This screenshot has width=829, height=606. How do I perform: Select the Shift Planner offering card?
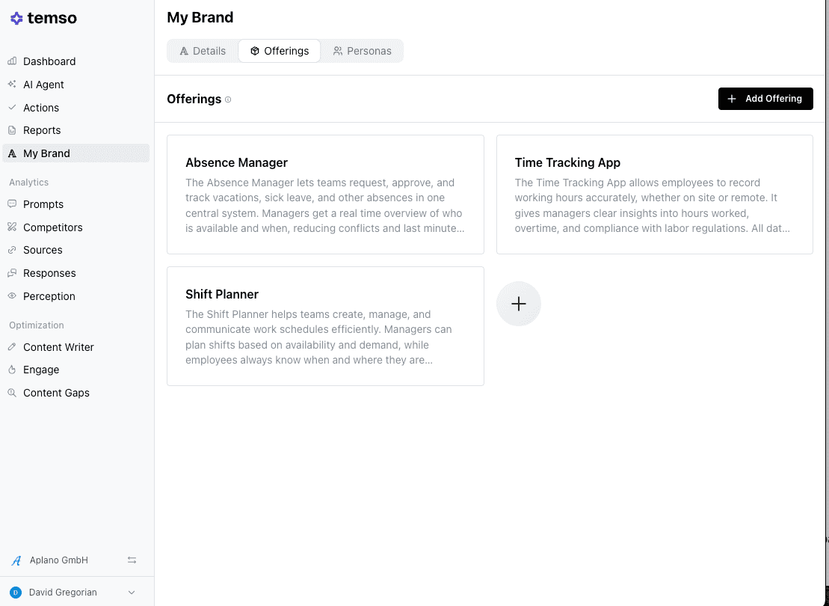(325, 326)
